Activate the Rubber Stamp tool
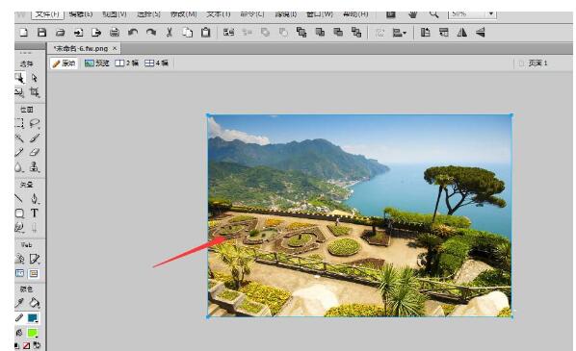The width and height of the screenshot is (576, 351). tap(34, 167)
